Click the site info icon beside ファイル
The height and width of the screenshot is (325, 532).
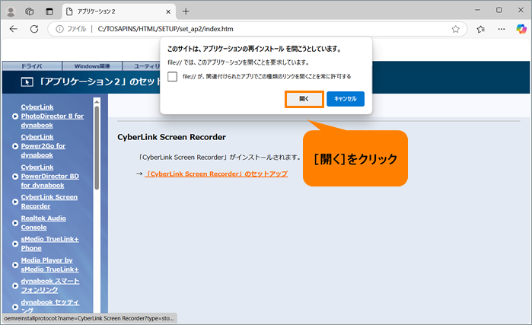pyautogui.click(x=59, y=29)
